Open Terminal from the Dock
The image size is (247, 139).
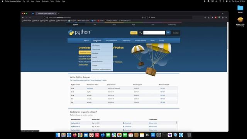tap(164, 135)
